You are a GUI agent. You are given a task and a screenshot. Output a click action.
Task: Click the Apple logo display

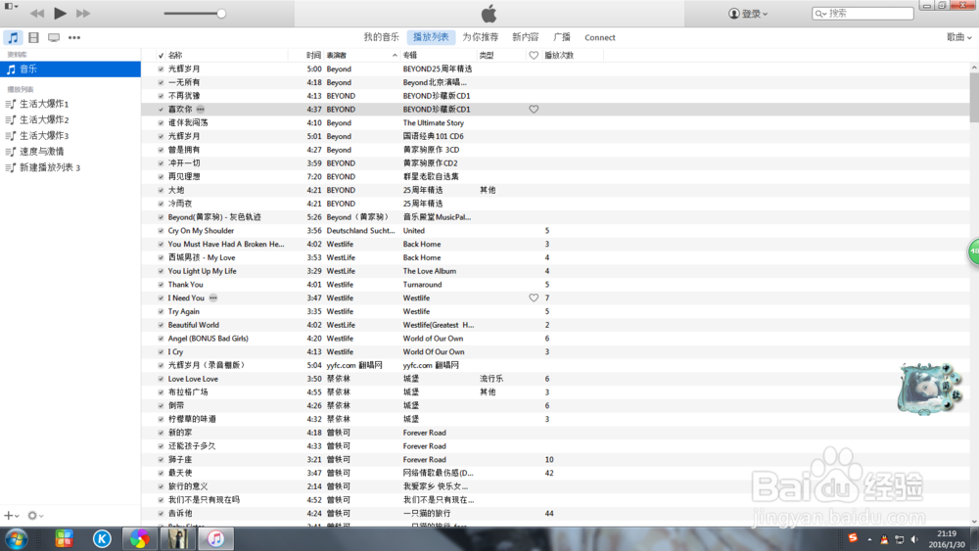489,13
